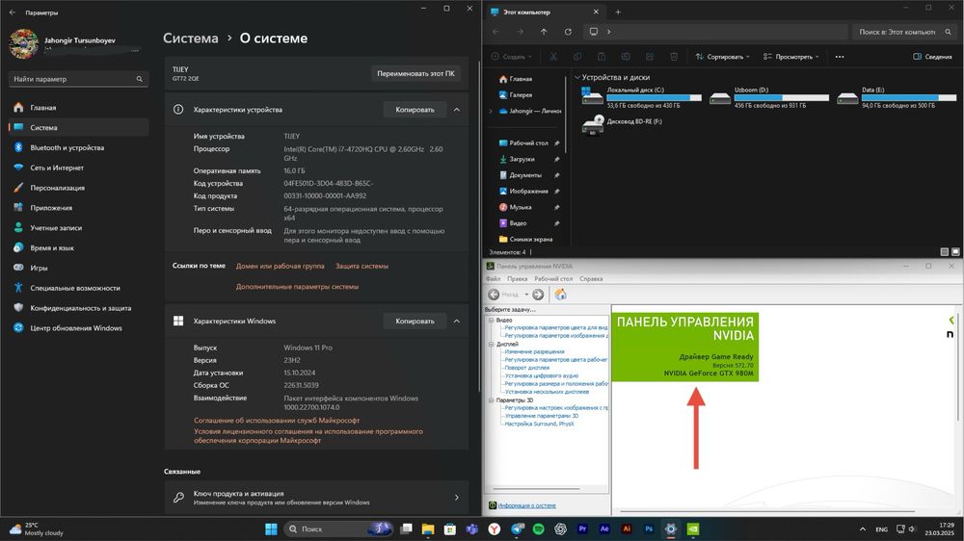Open Конфиденциальность и защита settings
The height and width of the screenshot is (541, 964).
[x=79, y=308]
